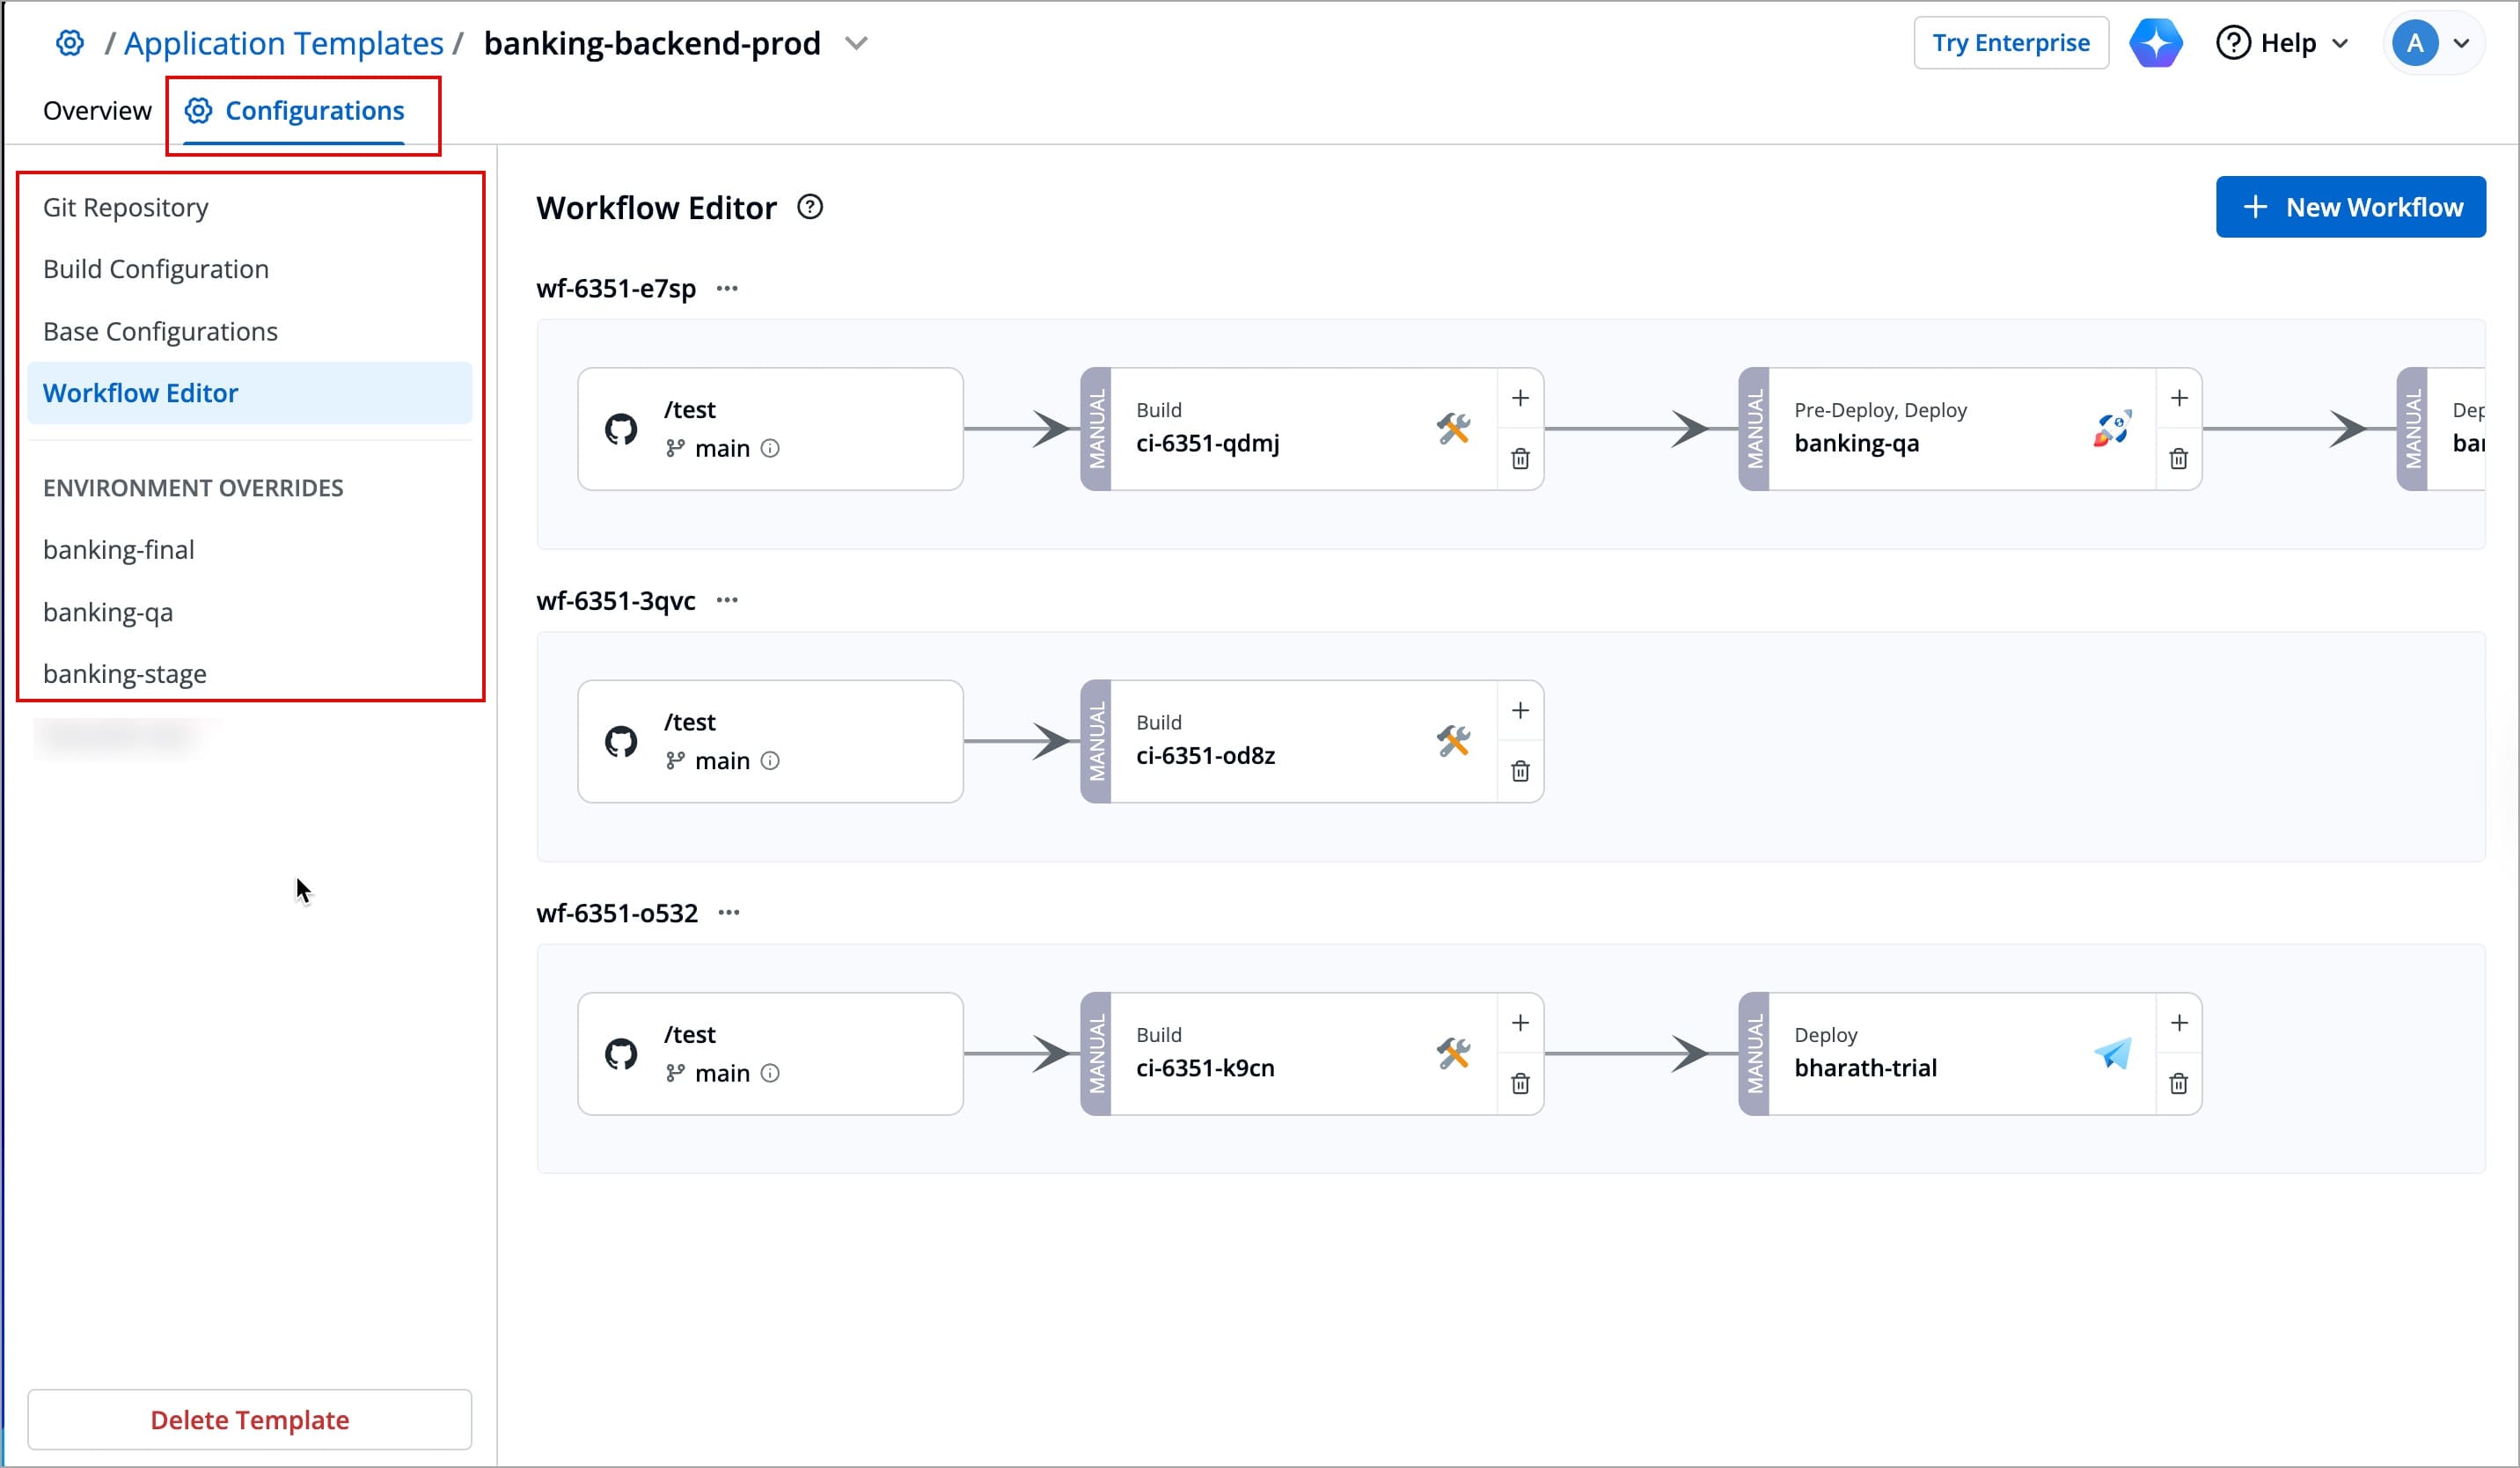Click the Delete Template button

tap(249, 1419)
